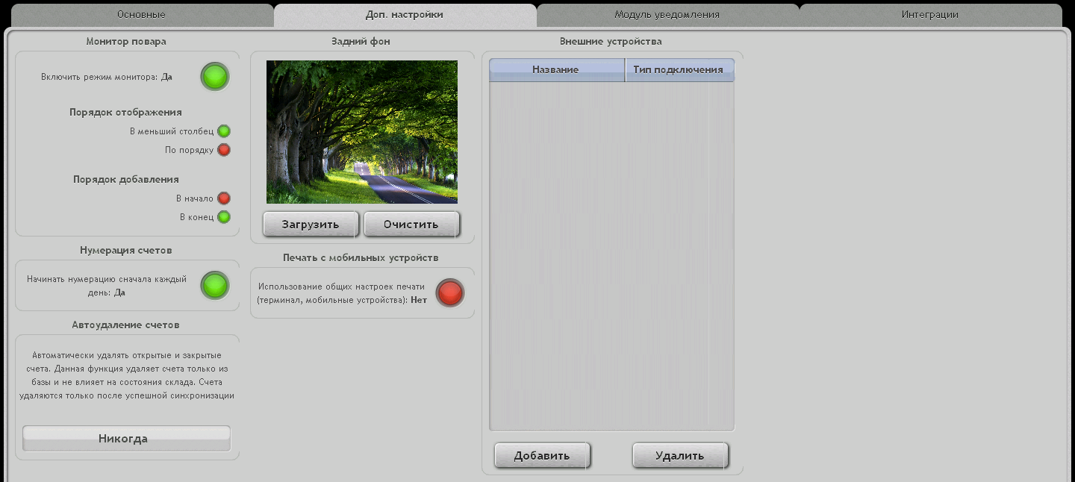Screen dimensions: 1075x482
Task: Click the Удалить external device button
Action: pos(680,456)
